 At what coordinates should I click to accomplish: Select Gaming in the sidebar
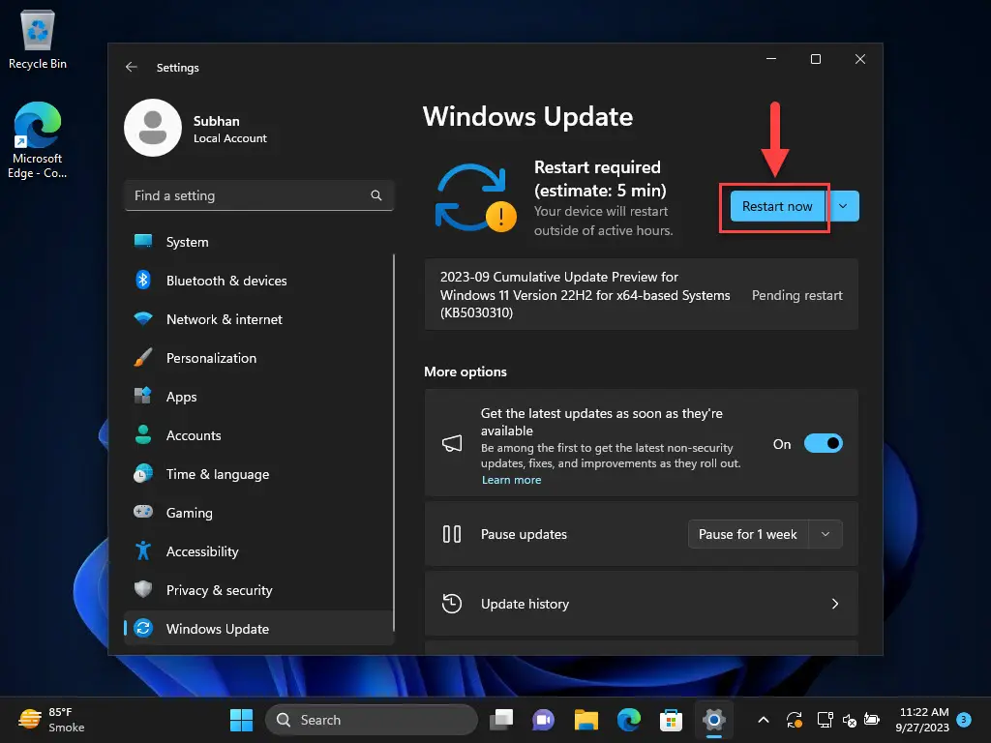[259, 512]
